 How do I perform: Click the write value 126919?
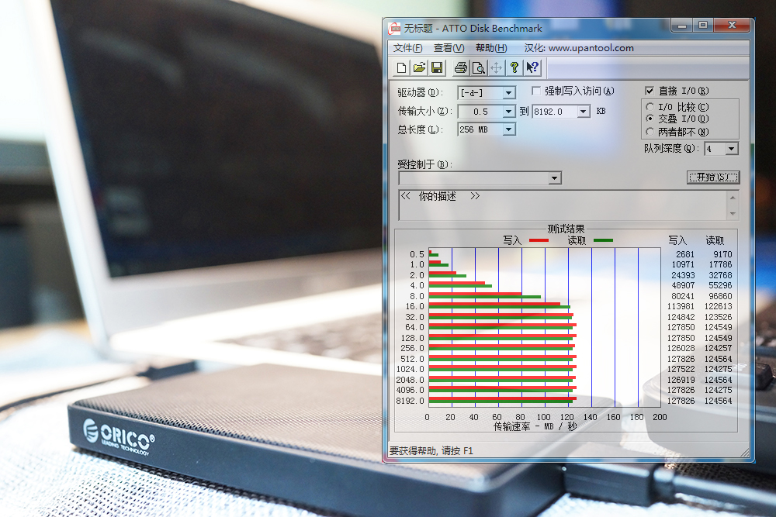tap(681, 380)
